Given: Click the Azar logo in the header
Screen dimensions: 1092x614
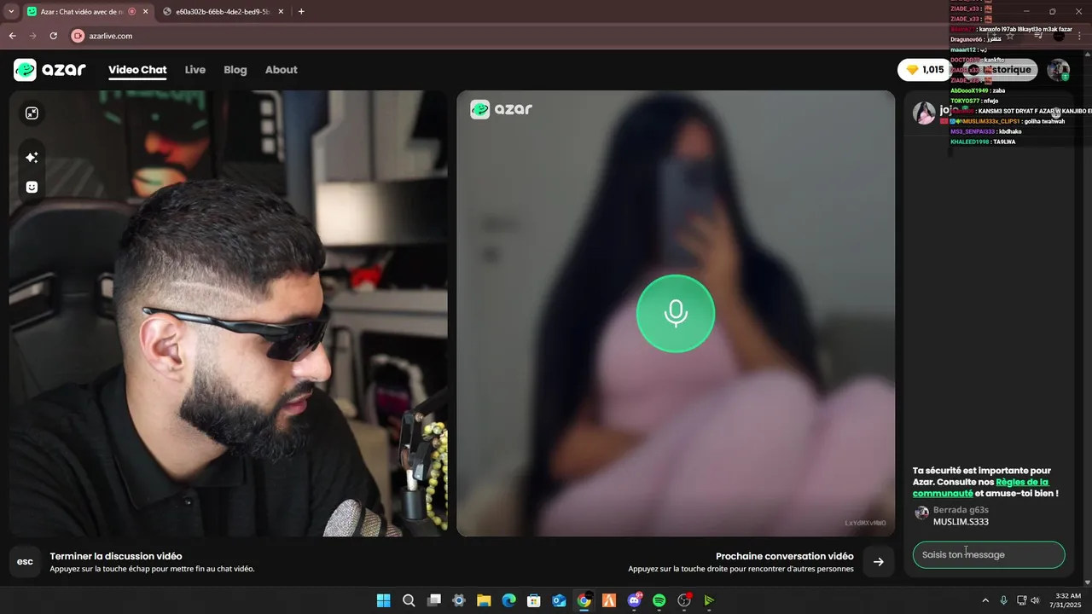Looking at the screenshot, I should tap(49, 70).
